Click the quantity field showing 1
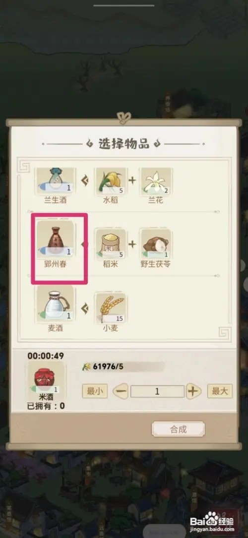The height and width of the screenshot is (538, 248). [157, 392]
